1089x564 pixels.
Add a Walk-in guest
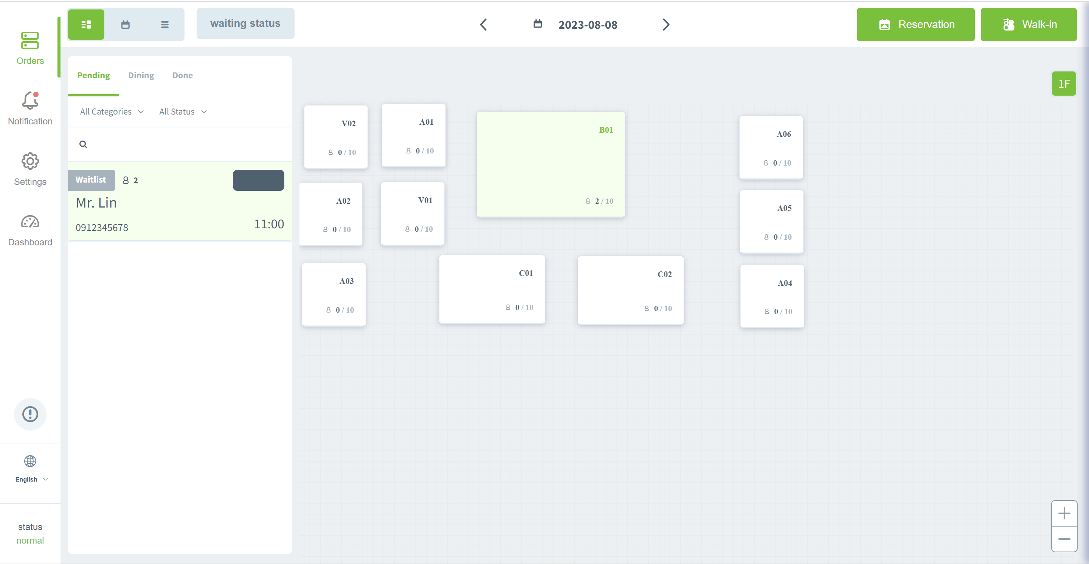click(x=1028, y=25)
